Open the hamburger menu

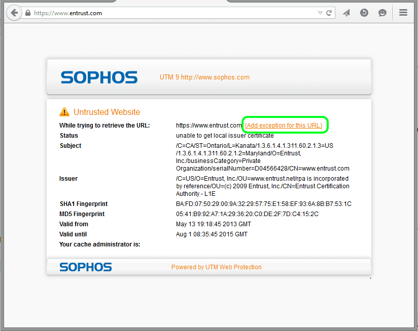(403, 13)
